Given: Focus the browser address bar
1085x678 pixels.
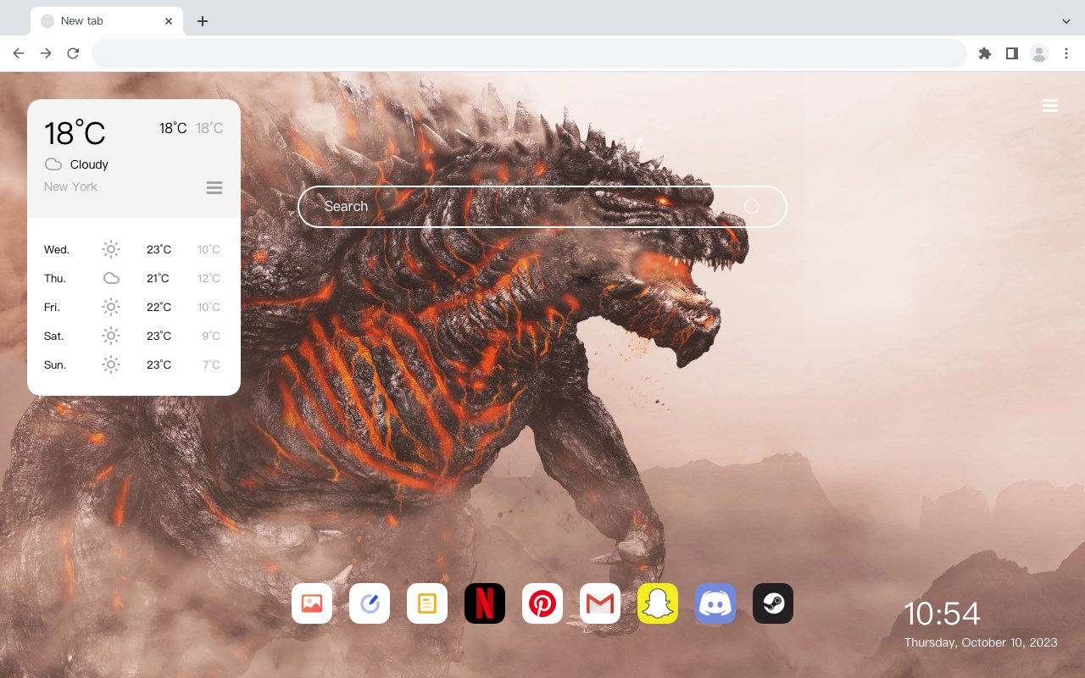Looking at the screenshot, I should (529, 53).
